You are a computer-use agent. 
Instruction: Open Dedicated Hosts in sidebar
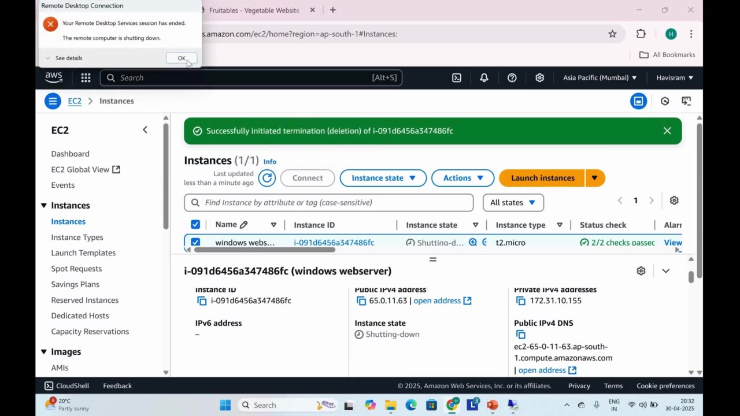[80, 315]
